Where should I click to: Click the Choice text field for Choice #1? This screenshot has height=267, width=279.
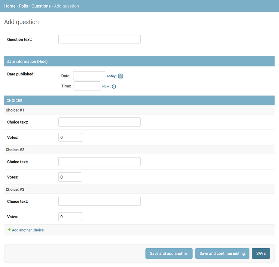[99, 122]
